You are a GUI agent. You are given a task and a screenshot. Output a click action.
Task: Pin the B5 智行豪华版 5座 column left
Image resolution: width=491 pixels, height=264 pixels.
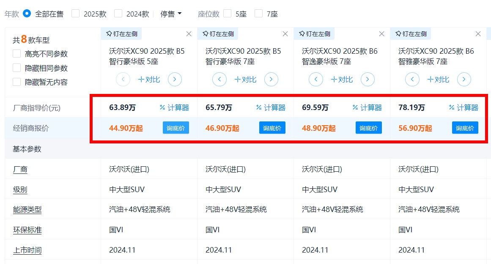[121, 34]
